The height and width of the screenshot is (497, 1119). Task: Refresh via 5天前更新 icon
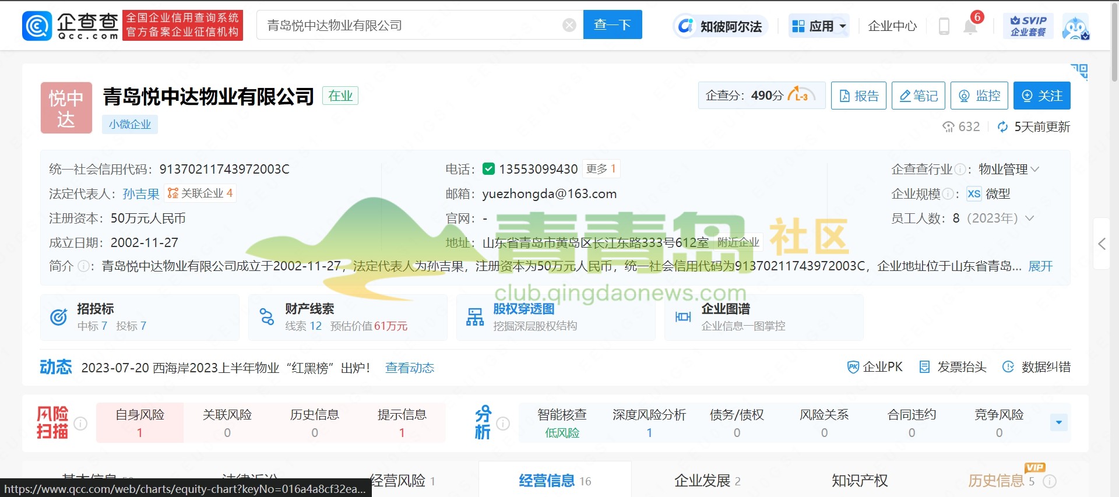point(1002,127)
